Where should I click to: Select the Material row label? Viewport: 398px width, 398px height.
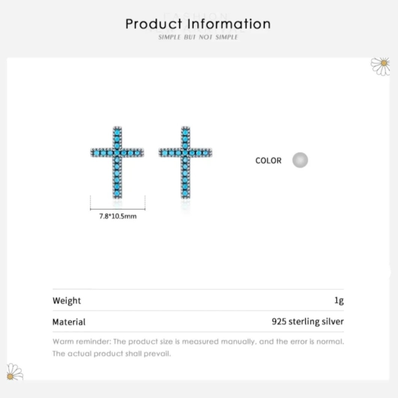[69, 322]
